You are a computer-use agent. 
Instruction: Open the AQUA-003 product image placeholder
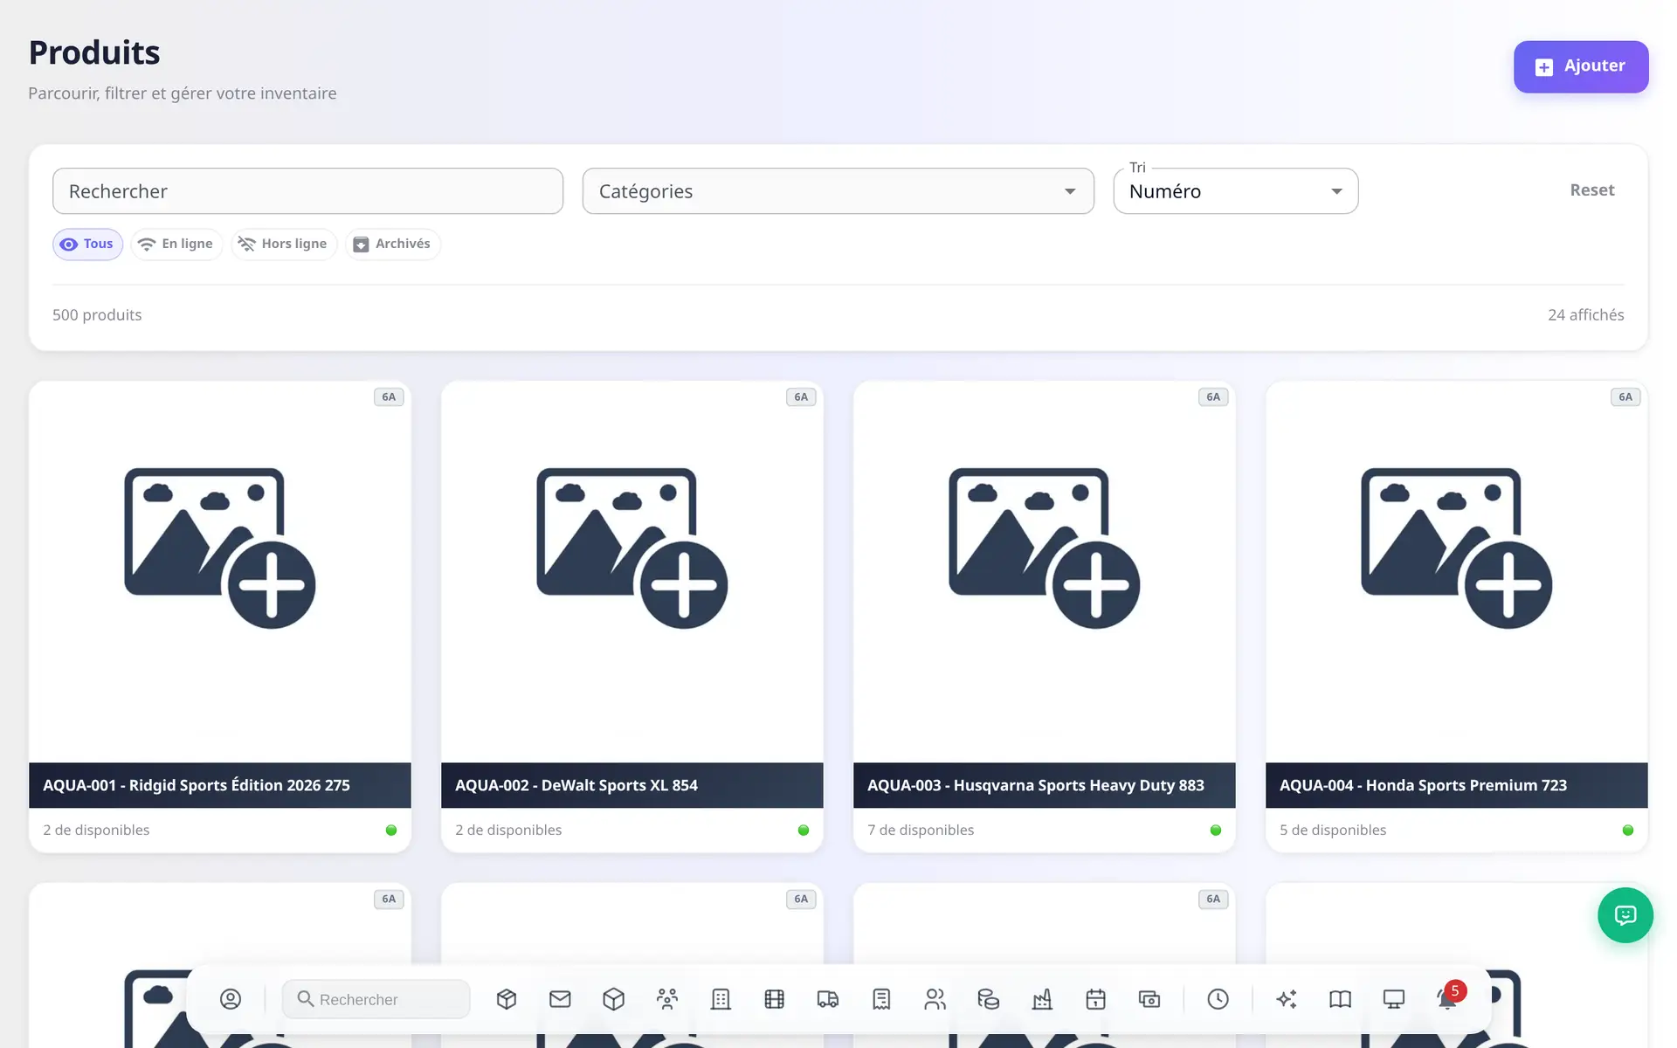1045,548
